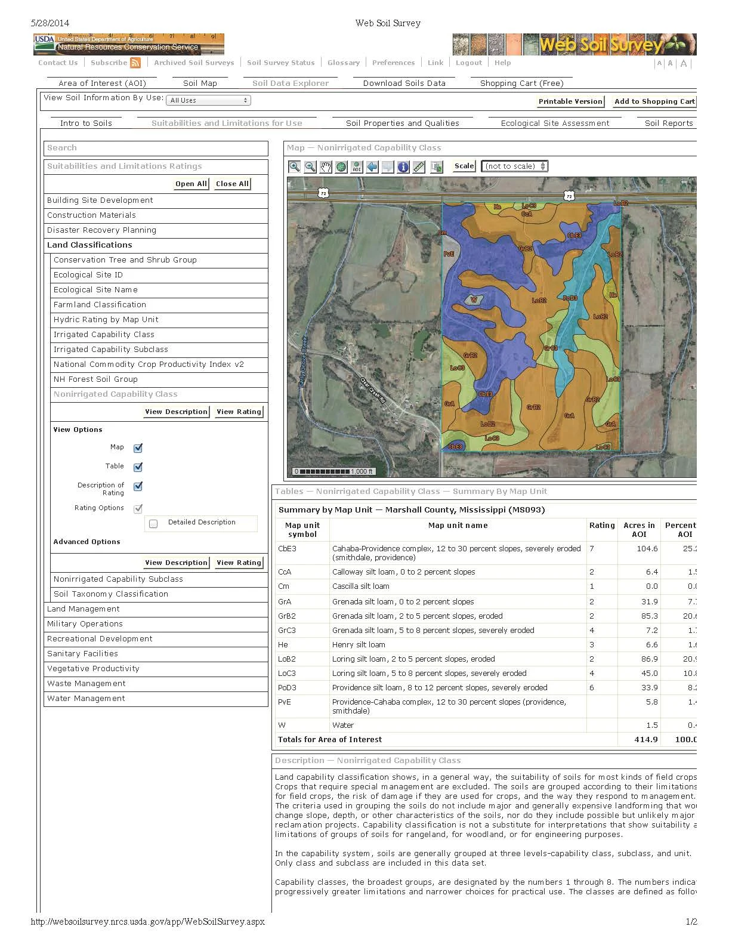Click the zoom to AOI icon
The image size is (729, 945).
(x=356, y=167)
